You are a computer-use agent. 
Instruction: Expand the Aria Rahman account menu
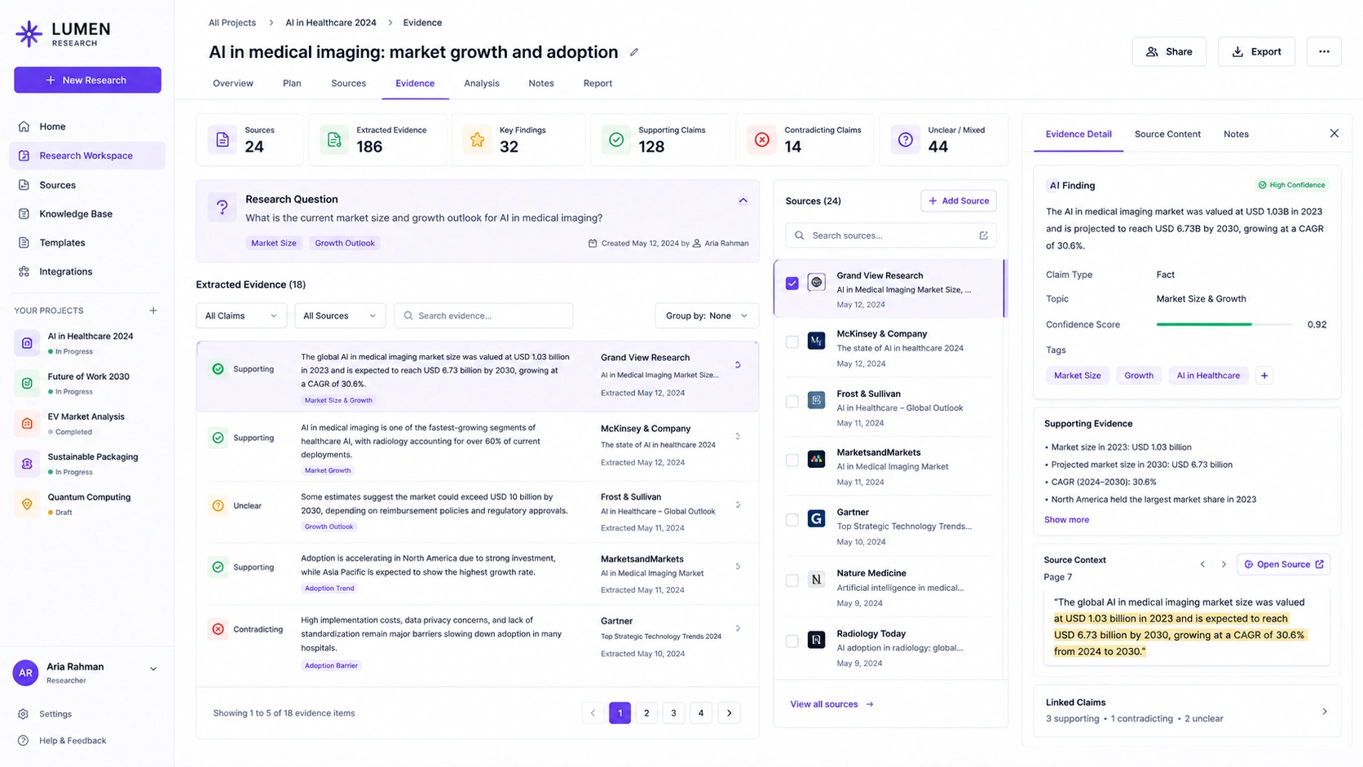point(153,669)
